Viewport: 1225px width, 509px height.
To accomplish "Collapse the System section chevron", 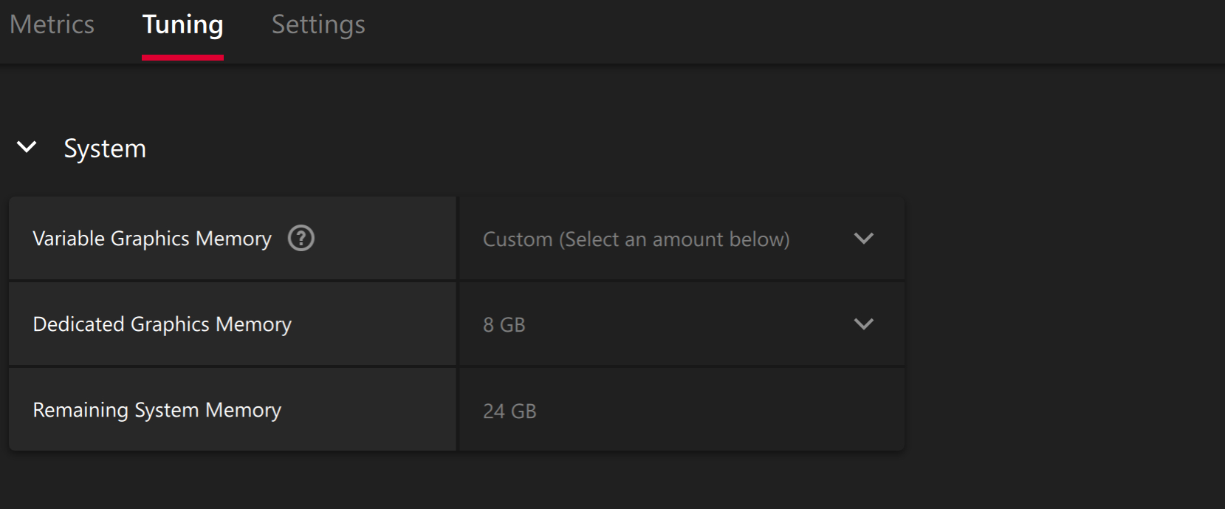I will point(27,147).
